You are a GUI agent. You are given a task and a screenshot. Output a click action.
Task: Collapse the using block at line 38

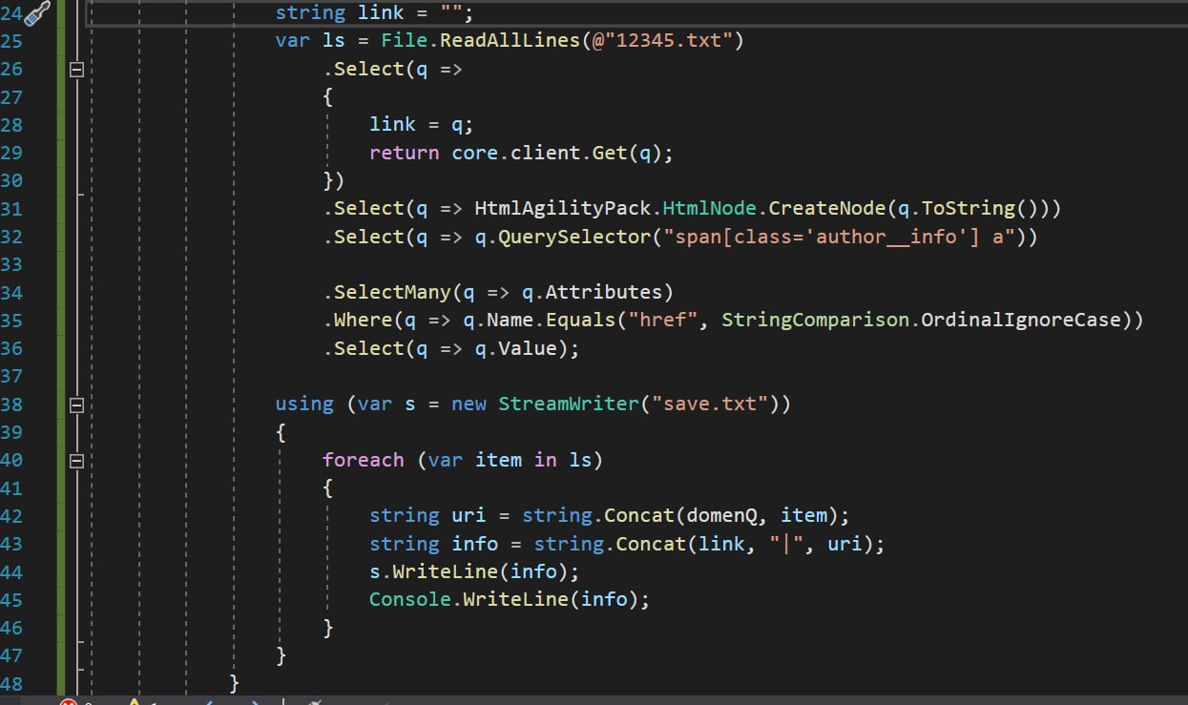click(77, 404)
